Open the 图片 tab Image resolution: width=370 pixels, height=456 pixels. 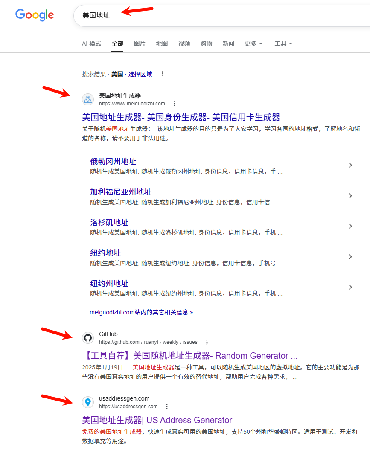pyautogui.click(x=140, y=44)
